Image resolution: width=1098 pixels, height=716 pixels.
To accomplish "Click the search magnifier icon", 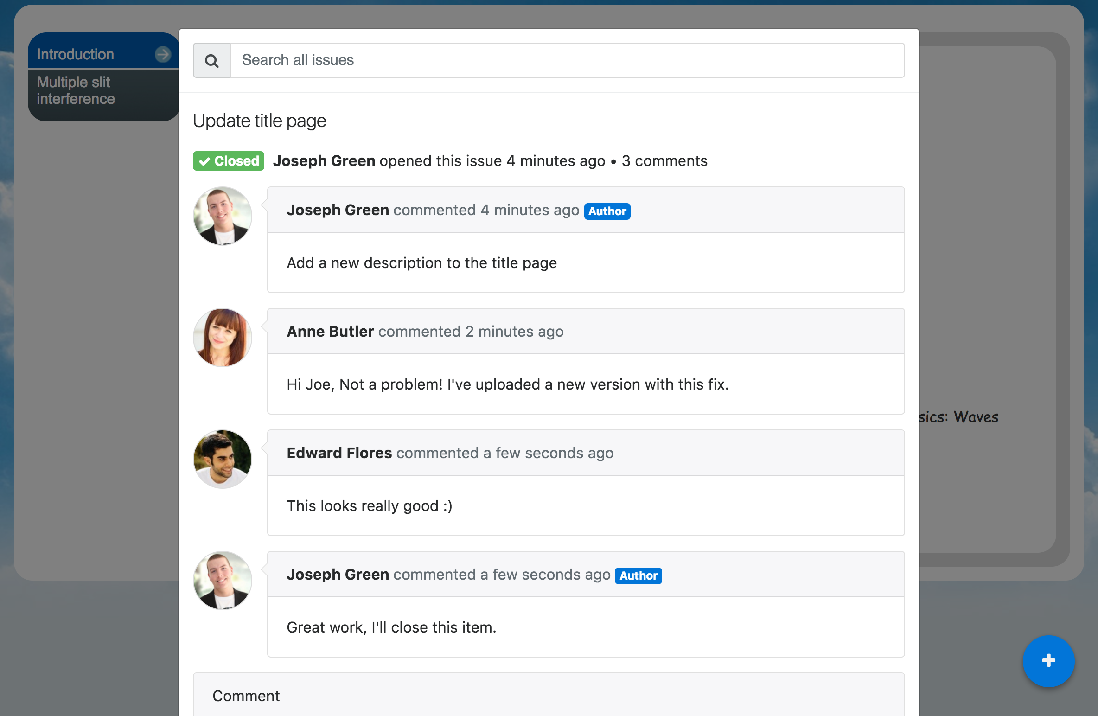I will (212, 61).
